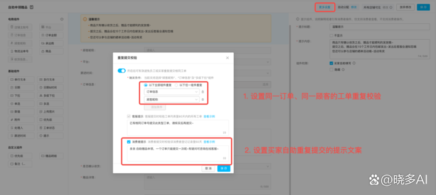
Task: Click info icon next to 买家自助填写
Action: click(354, 63)
